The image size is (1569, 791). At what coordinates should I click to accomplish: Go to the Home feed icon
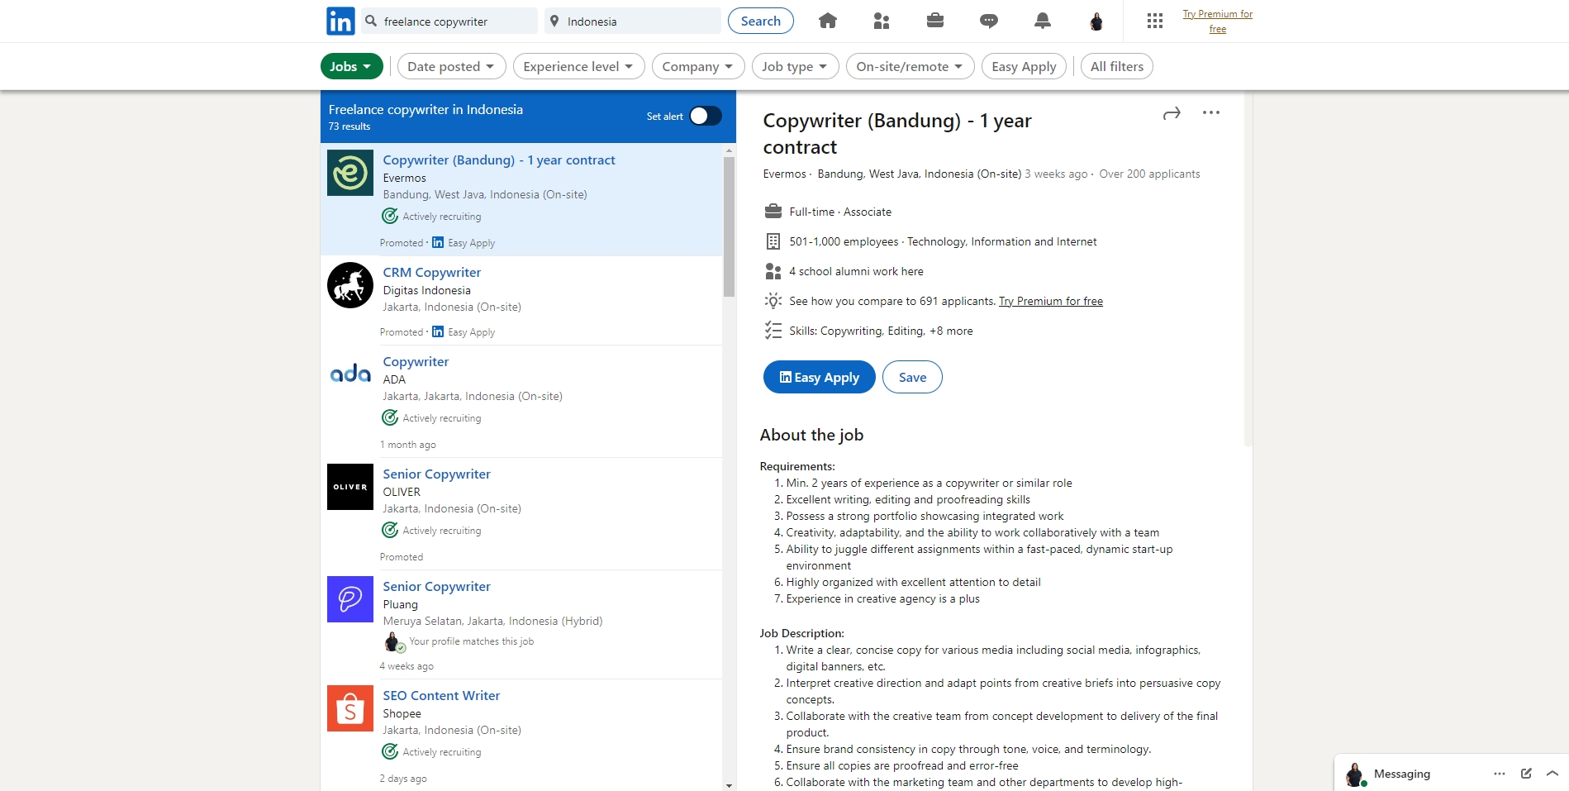(828, 21)
